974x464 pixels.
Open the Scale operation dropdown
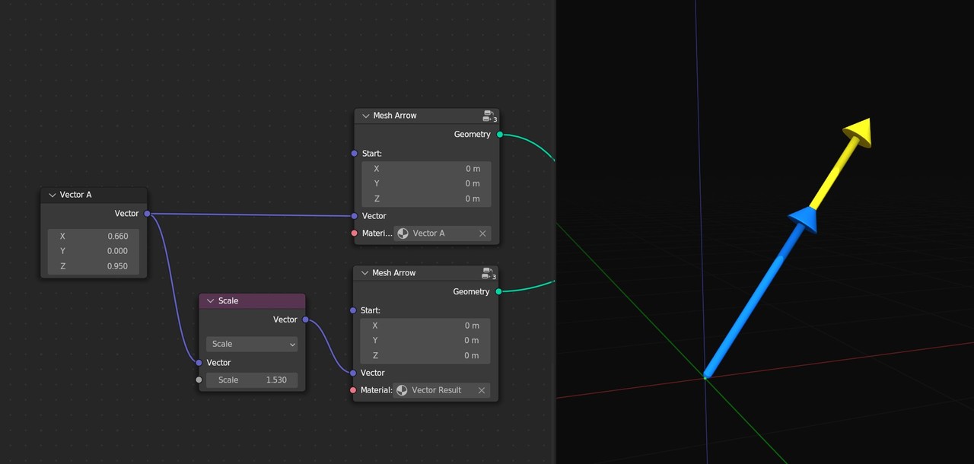point(252,344)
